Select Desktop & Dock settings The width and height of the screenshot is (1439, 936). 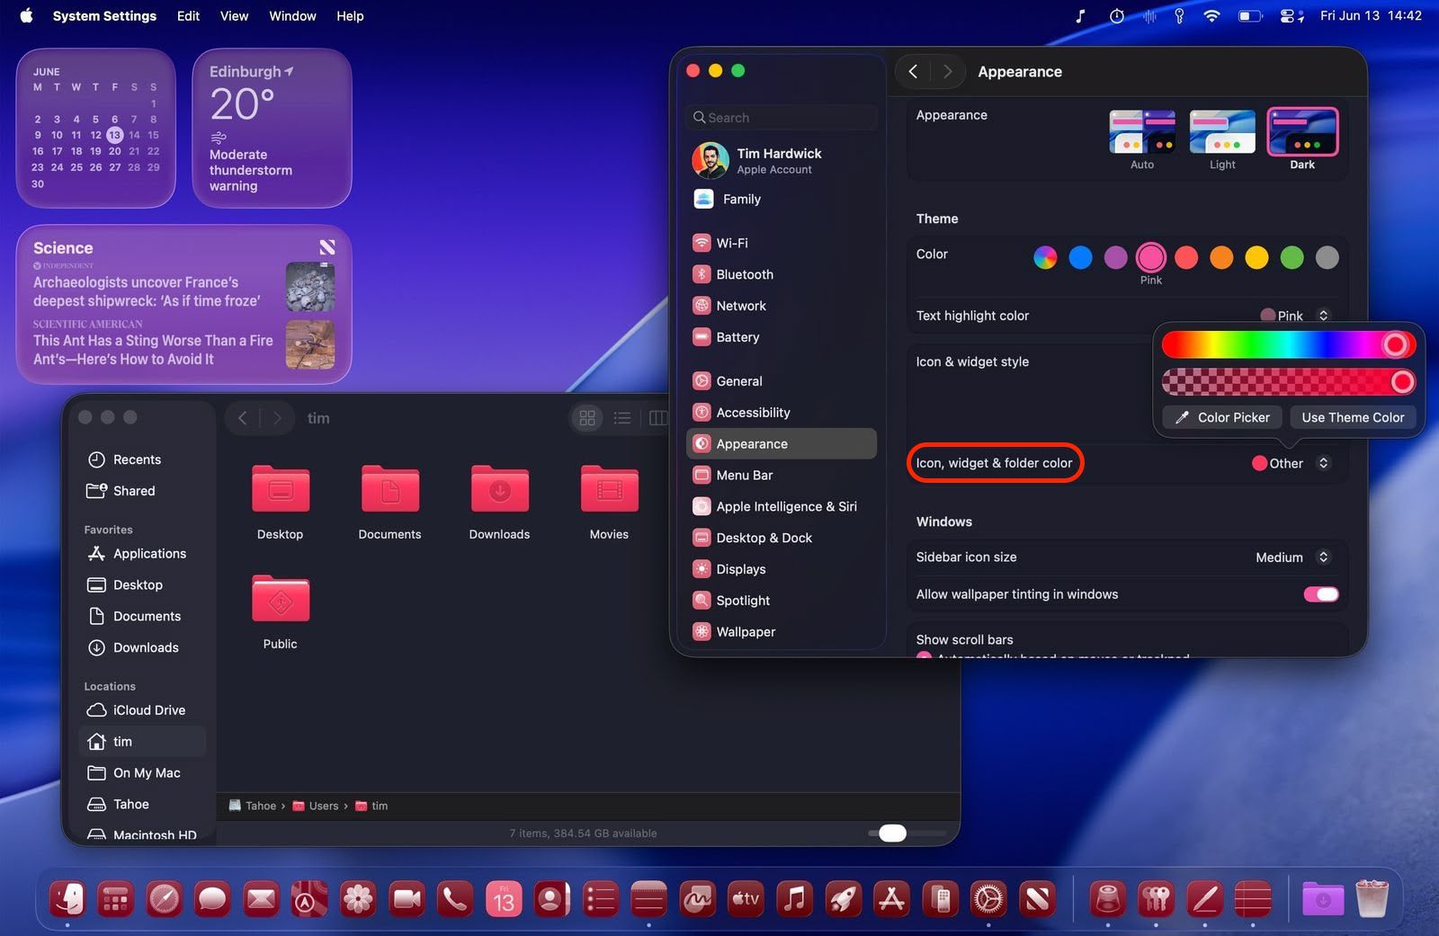(x=764, y=537)
